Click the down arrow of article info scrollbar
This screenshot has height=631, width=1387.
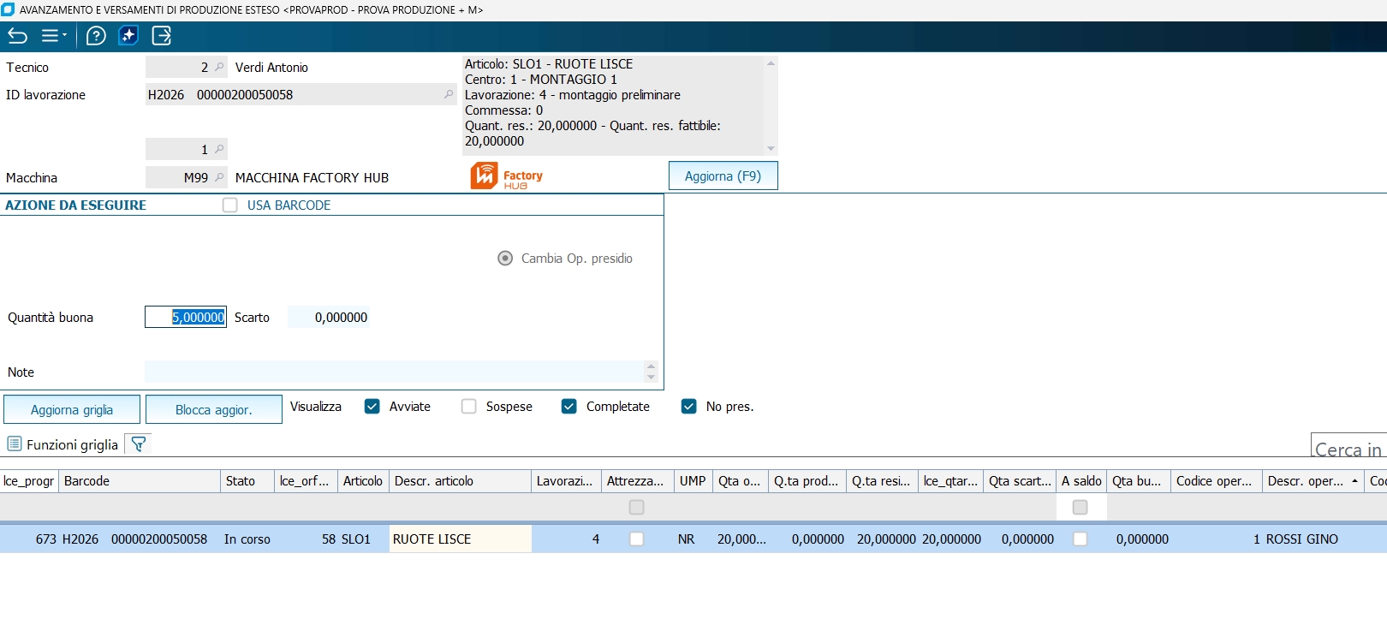click(x=771, y=149)
